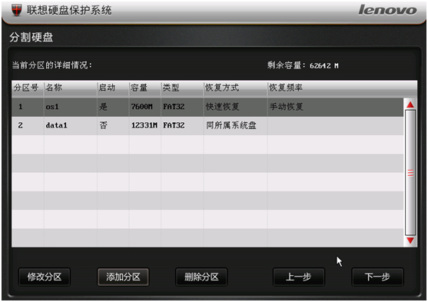Click the 当前分区的详细情况 label
This screenshot has height=302, width=428.
click(x=52, y=65)
